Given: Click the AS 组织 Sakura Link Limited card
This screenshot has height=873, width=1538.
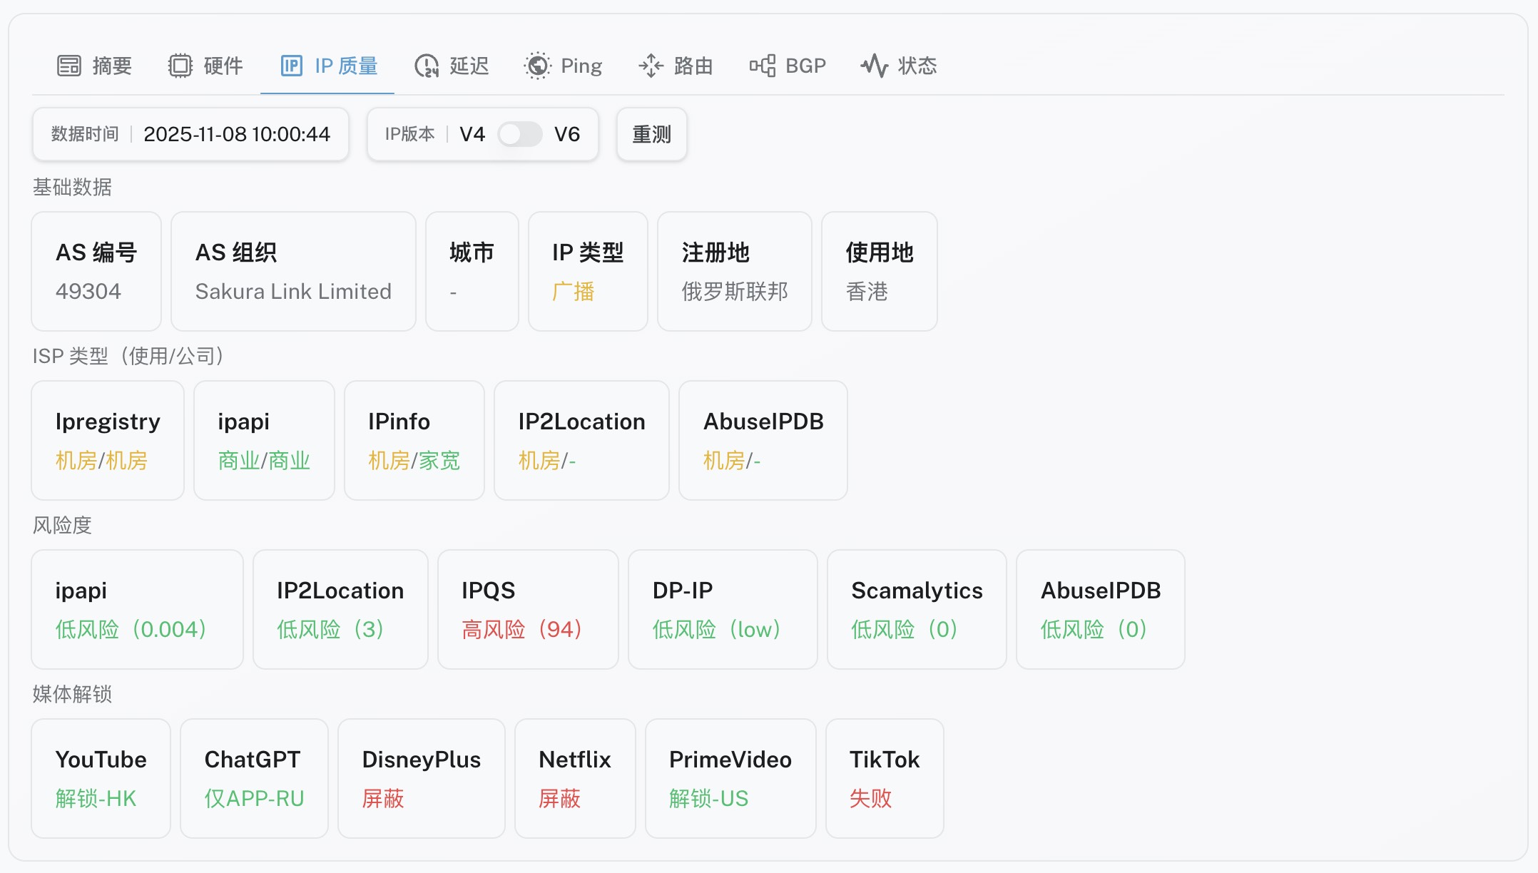Looking at the screenshot, I should [293, 271].
